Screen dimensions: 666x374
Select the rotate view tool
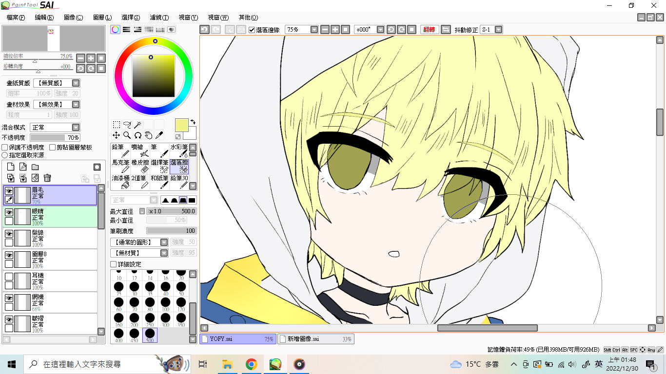click(x=138, y=135)
